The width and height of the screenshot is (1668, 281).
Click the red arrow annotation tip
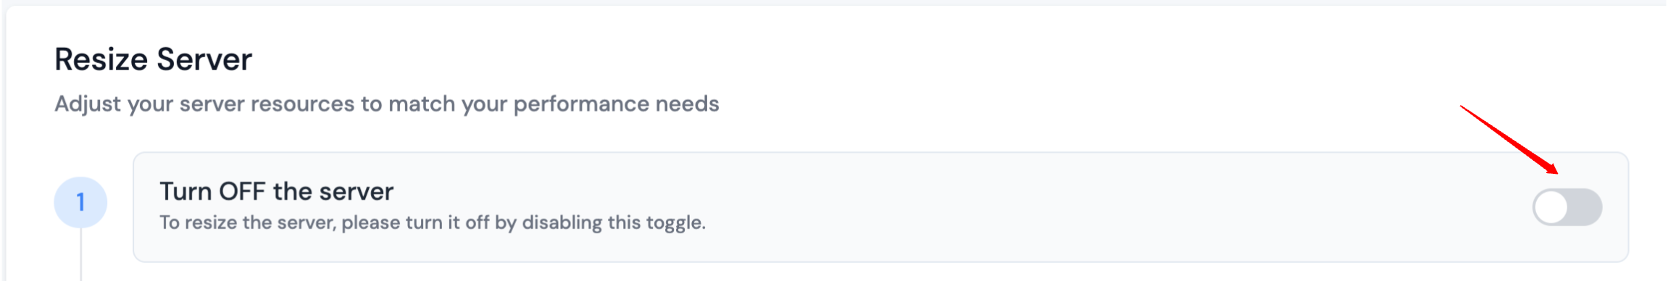coord(1554,171)
